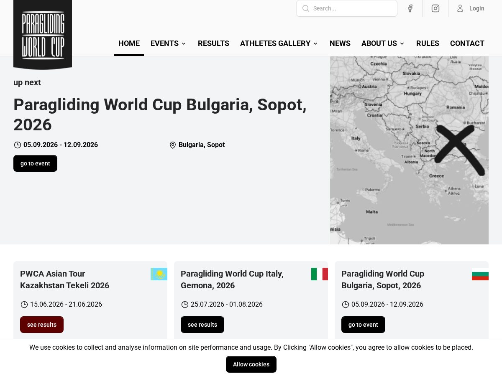Open Paragliding World Cup Italy, Gemona title

(x=232, y=279)
